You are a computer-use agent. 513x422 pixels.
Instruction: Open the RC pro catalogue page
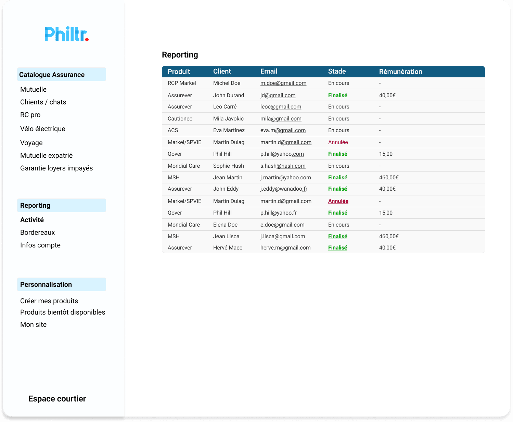(x=30, y=115)
